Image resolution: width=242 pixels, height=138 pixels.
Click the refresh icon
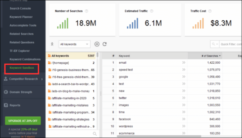105,44
